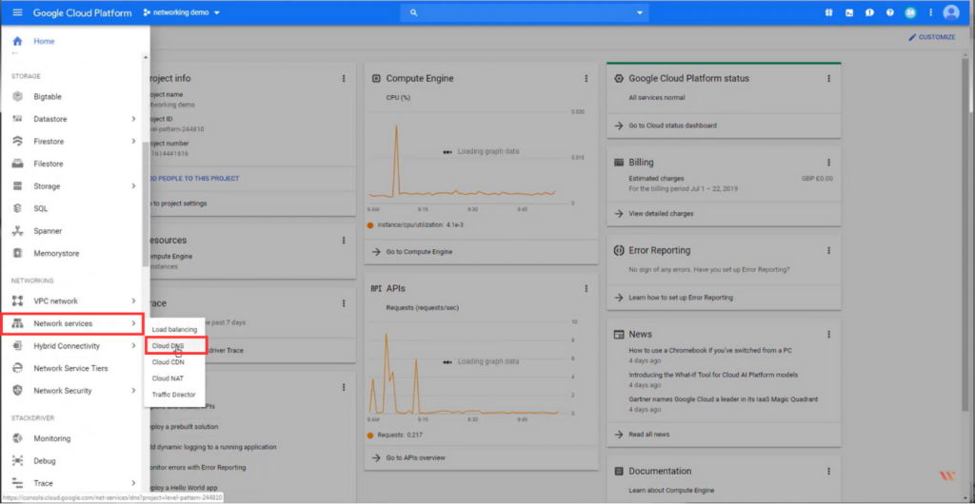Click the CUSTOMIZE button

click(x=931, y=37)
